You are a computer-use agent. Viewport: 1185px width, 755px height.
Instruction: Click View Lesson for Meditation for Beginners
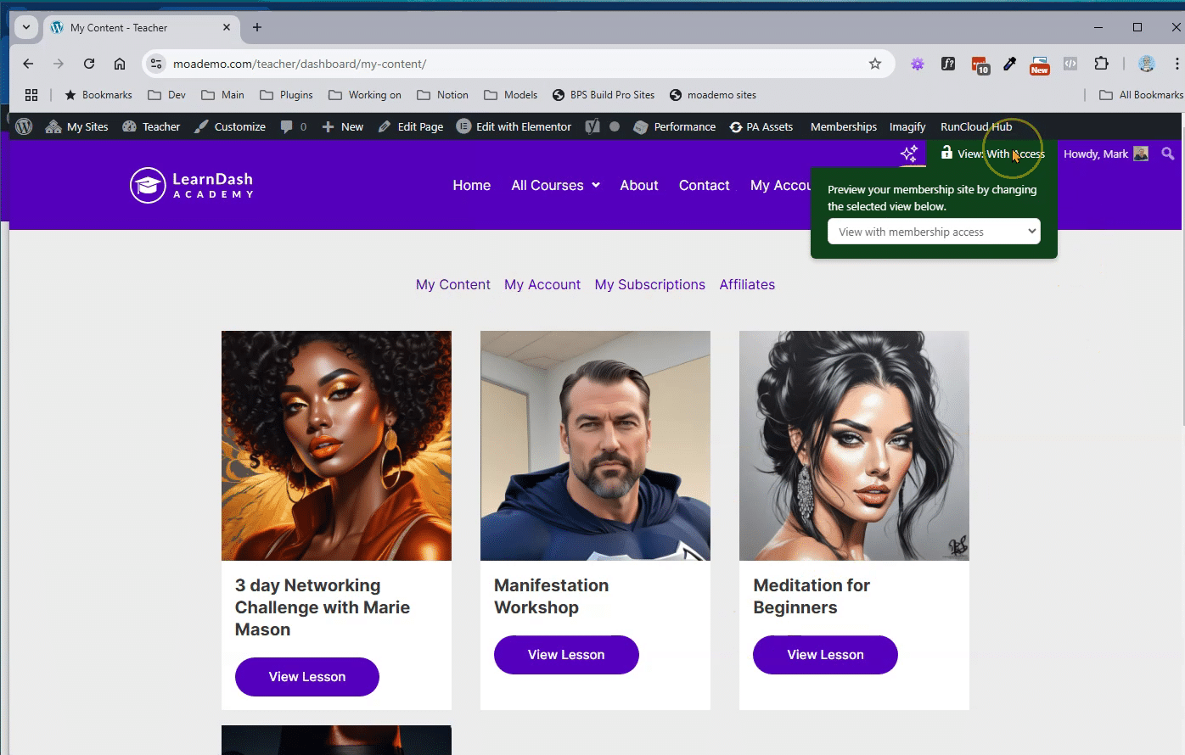(x=825, y=655)
